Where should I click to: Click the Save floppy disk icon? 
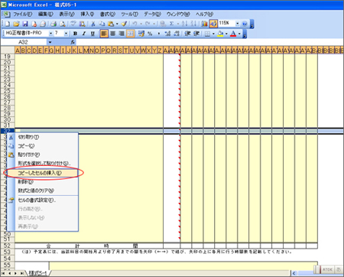25,24
